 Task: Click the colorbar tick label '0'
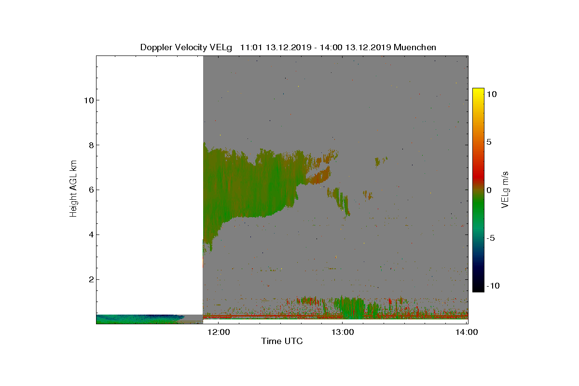click(489, 190)
